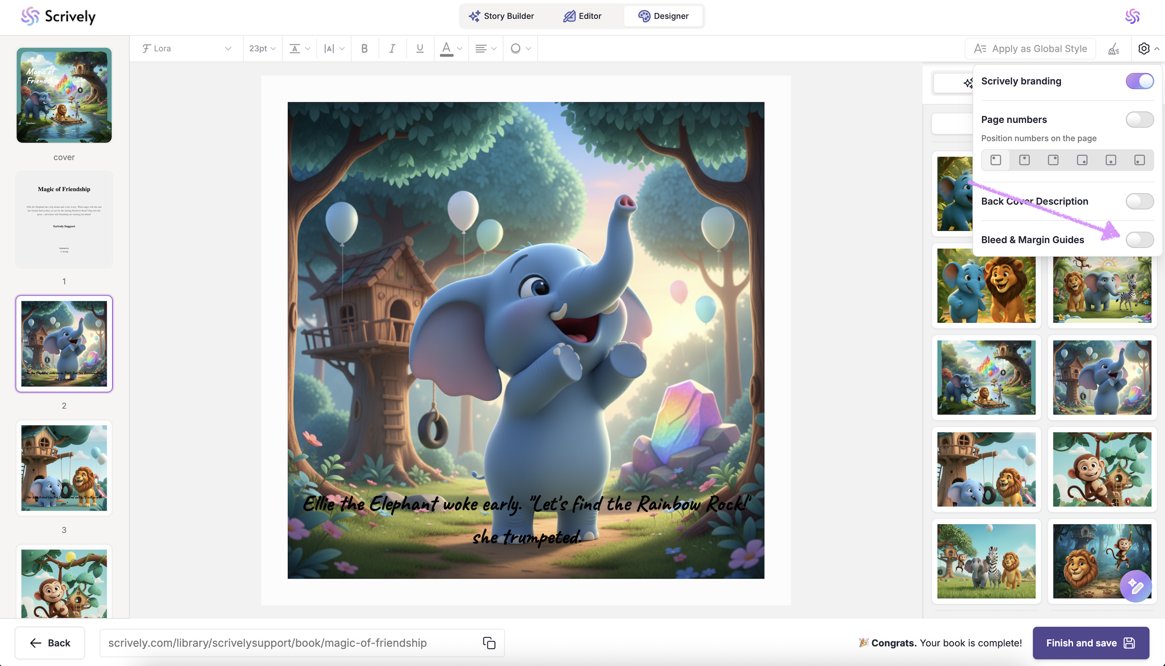The width and height of the screenshot is (1165, 666).
Task: Open the 23pt font size dropdown
Action: 262,49
